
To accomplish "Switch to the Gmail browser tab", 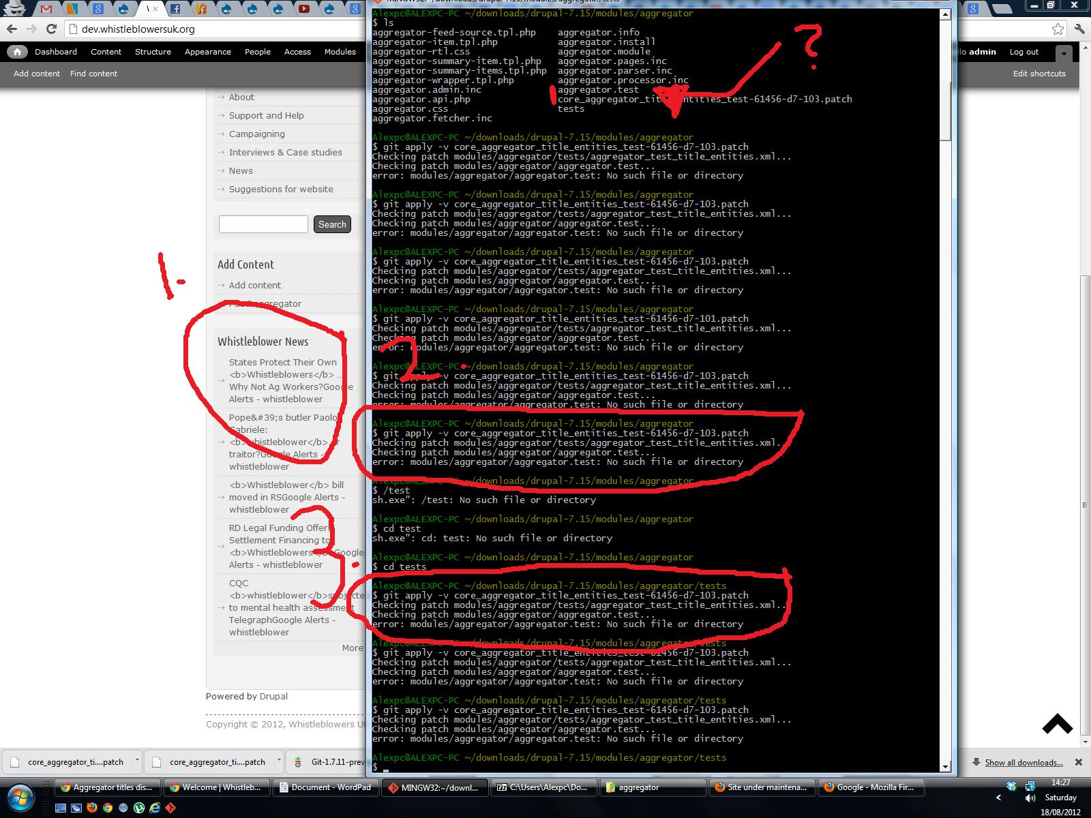I will (46, 9).
